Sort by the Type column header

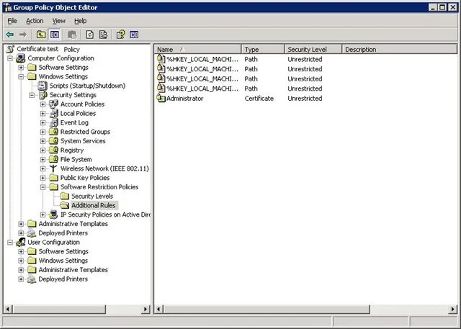pyautogui.click(x=263, y=50)
